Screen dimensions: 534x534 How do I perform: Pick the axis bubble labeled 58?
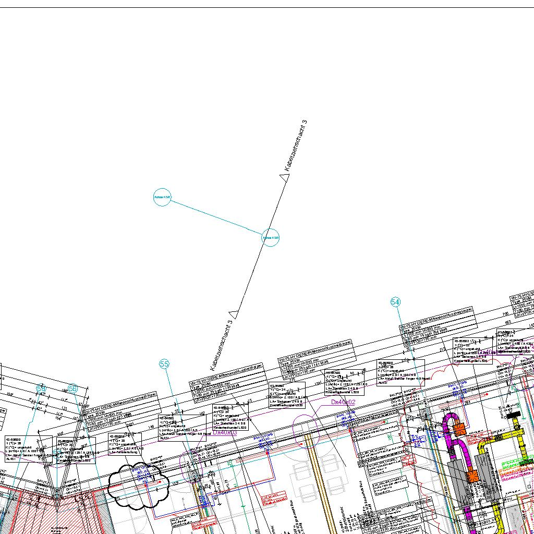click(41, 388)
